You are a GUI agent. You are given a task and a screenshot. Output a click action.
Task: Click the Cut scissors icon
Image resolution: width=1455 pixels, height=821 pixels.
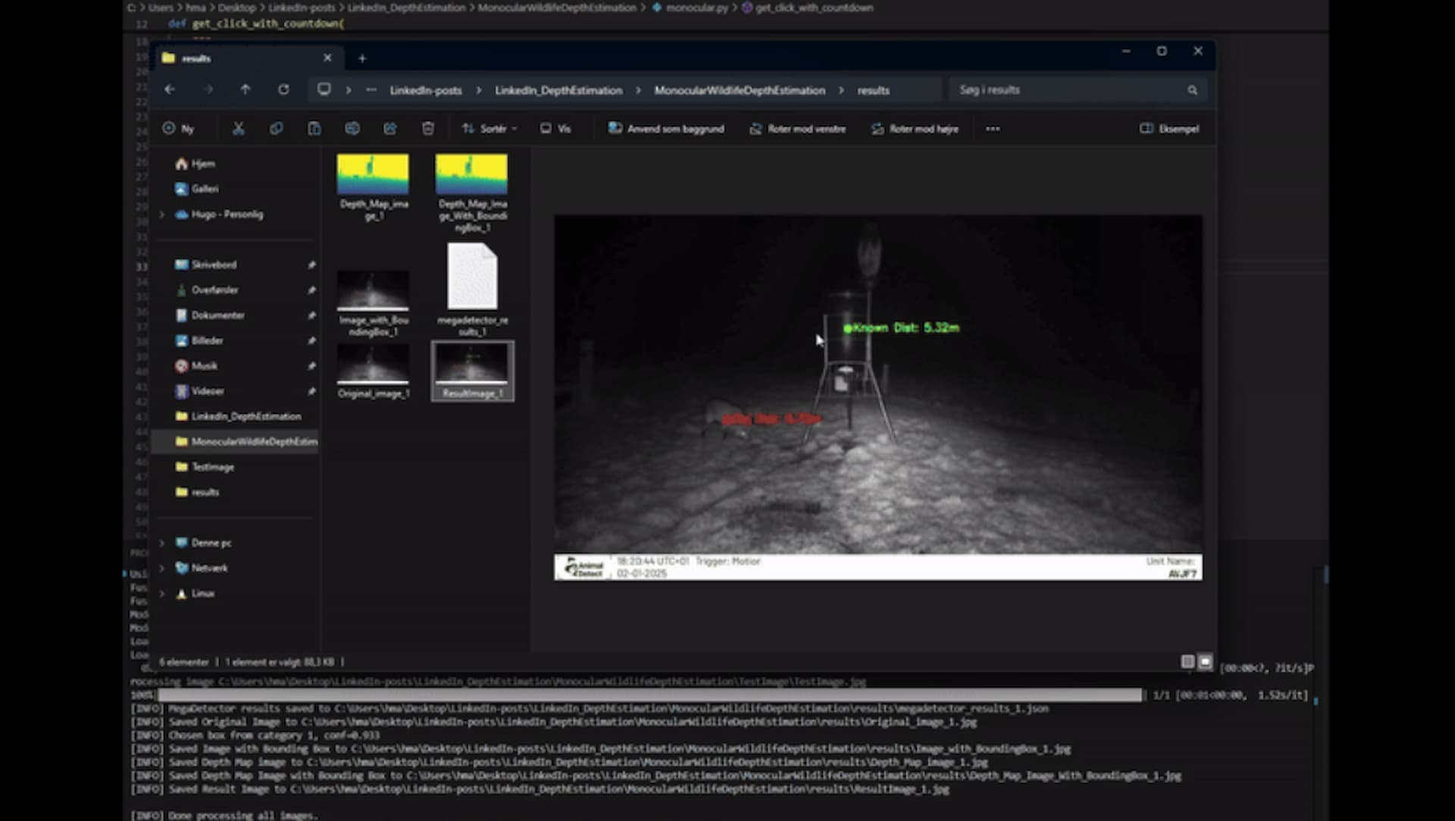coord(239,129)
